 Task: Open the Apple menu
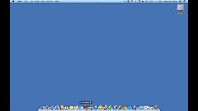click(x=13, y=1)
